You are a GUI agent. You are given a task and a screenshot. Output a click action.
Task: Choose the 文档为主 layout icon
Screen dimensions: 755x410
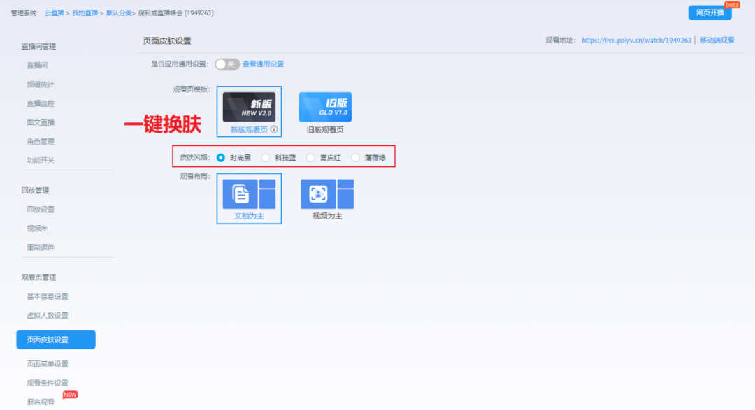249,193
